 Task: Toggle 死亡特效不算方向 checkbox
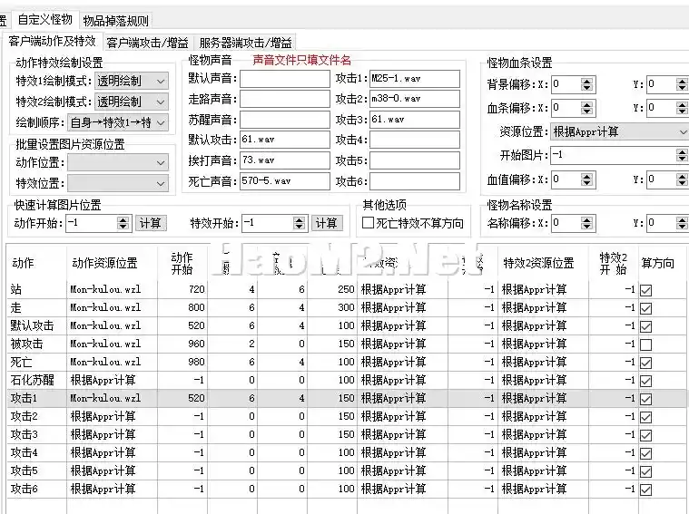point(368,223)
